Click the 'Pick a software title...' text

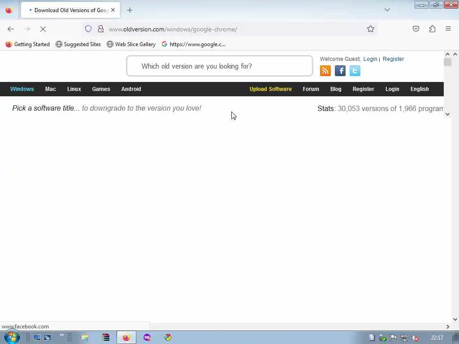click(x=46, y=108)
